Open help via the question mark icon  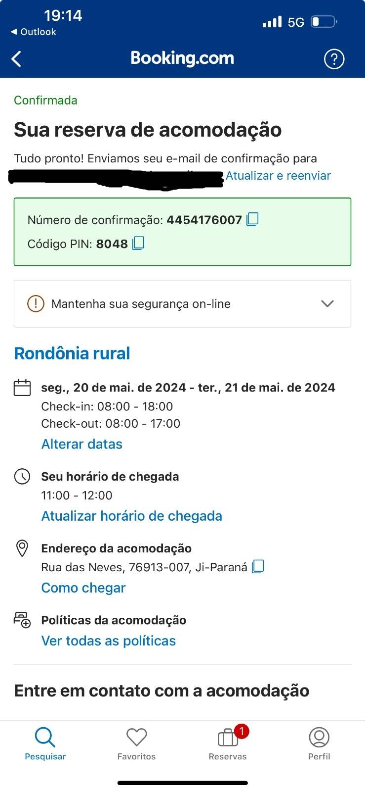pos(334,59)
